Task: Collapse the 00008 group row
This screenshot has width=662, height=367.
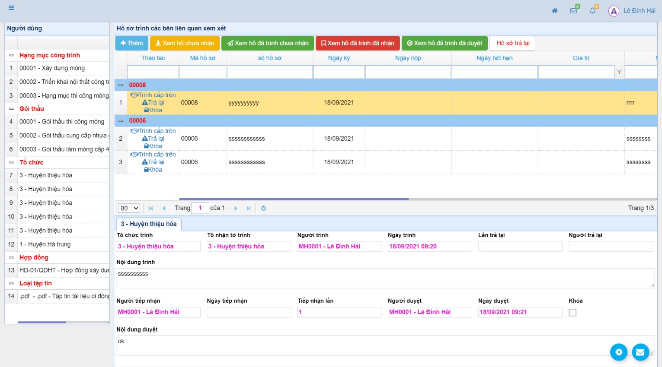Action: pyautogui.click(x=121, y=85)
